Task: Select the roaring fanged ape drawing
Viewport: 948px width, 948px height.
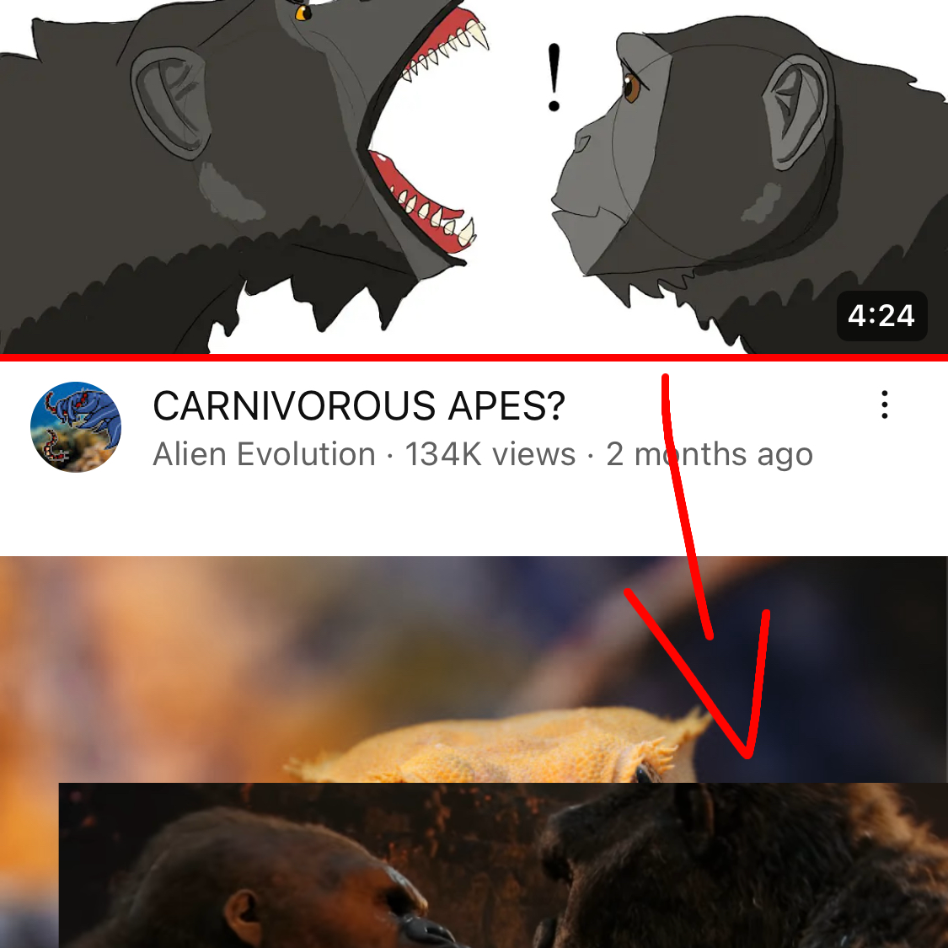Action: pos(242,175)
